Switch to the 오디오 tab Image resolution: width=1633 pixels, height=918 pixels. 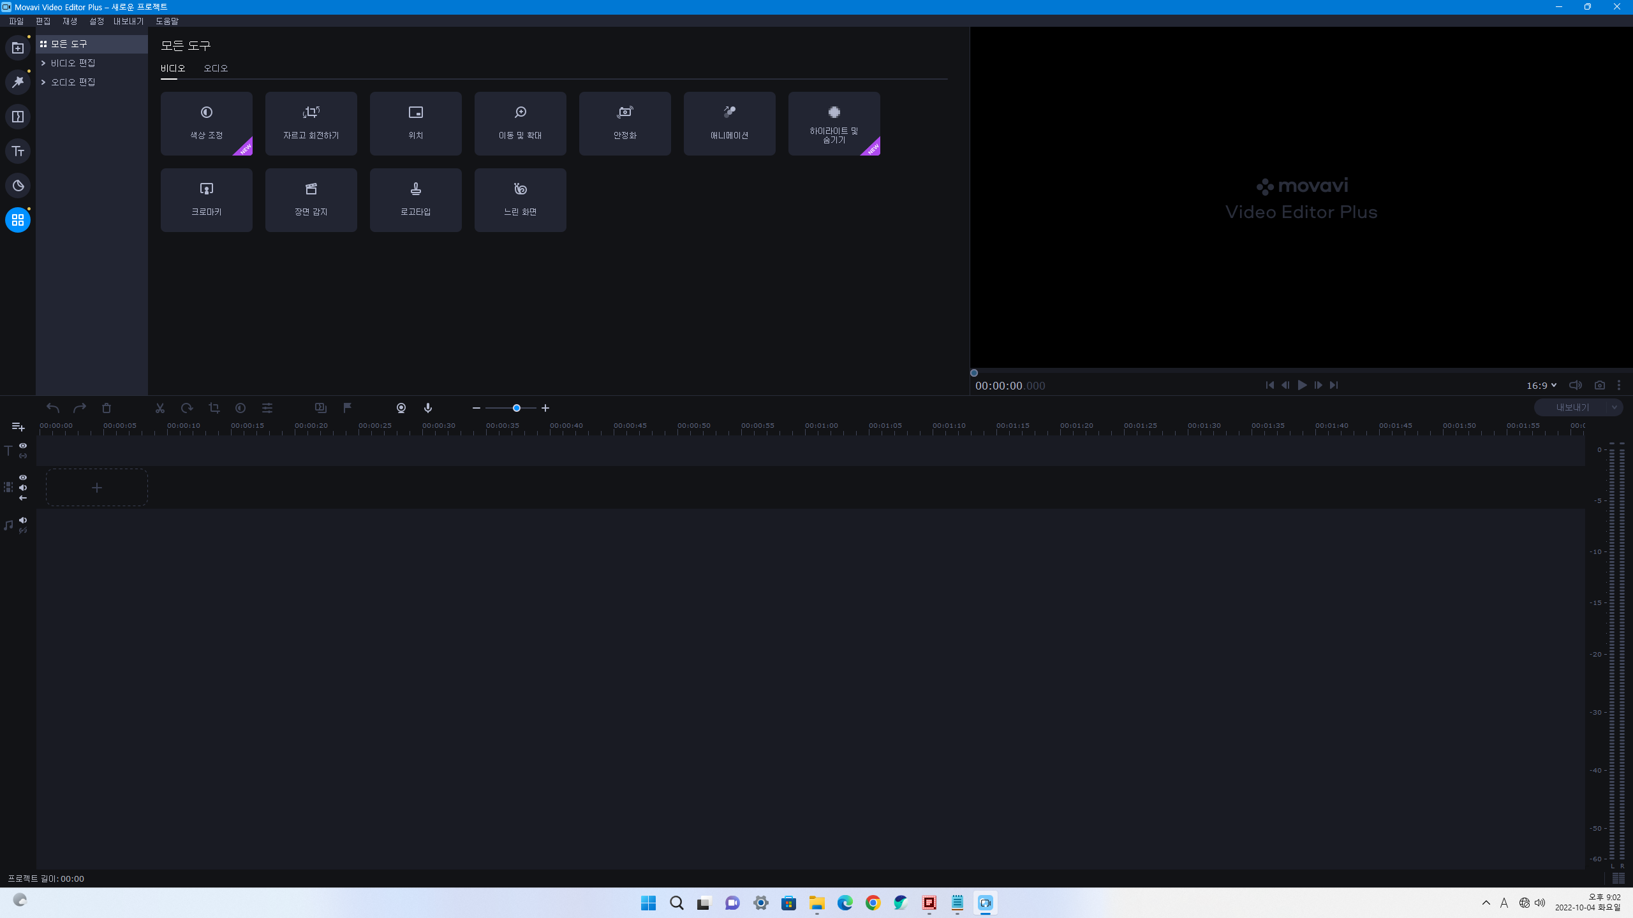[216, 68]
